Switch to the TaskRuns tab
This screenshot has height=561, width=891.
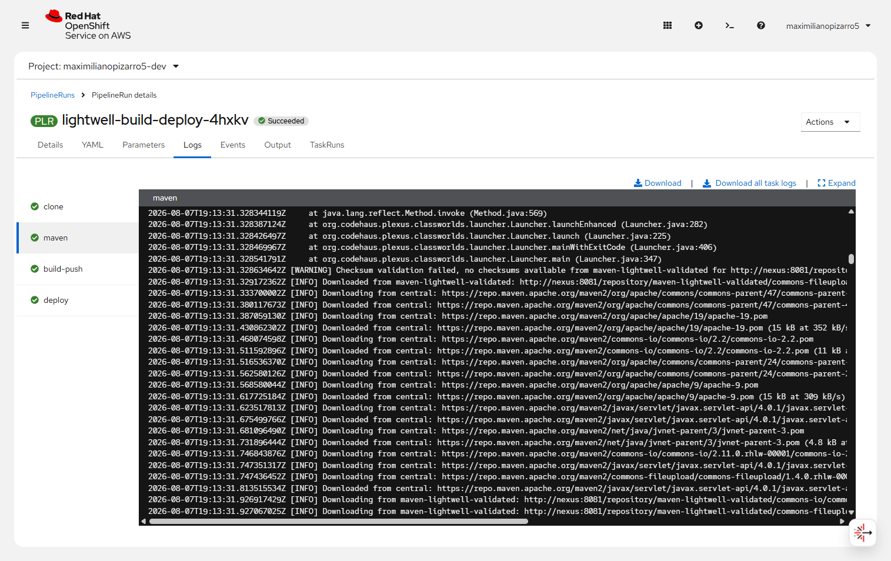point(327,145)
